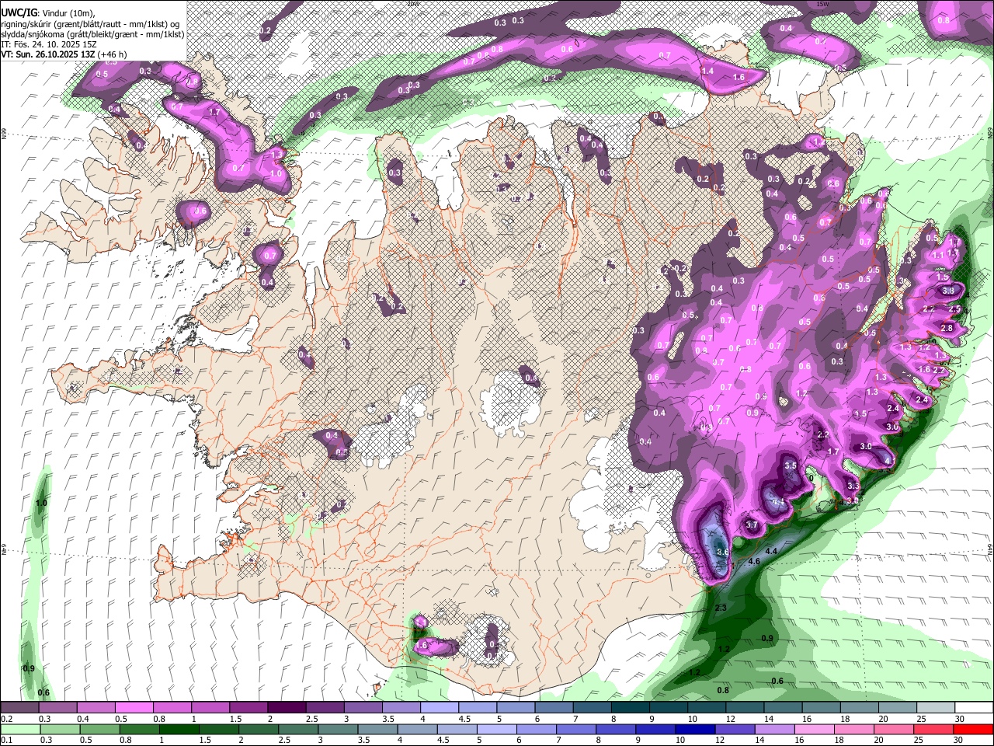This screenshot has height=746, width=994.
Task: Click the '2.3' precipitation value on the map
Action: point(720,608)
